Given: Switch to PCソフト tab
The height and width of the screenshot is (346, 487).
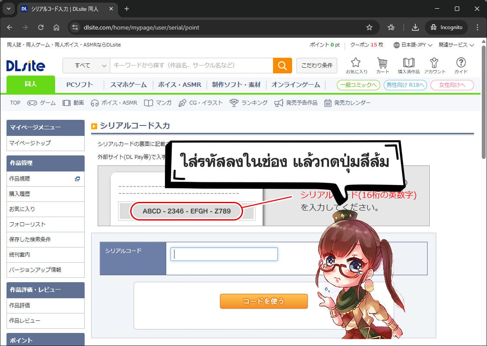Looking at the screenshot, I should (79, 85).
